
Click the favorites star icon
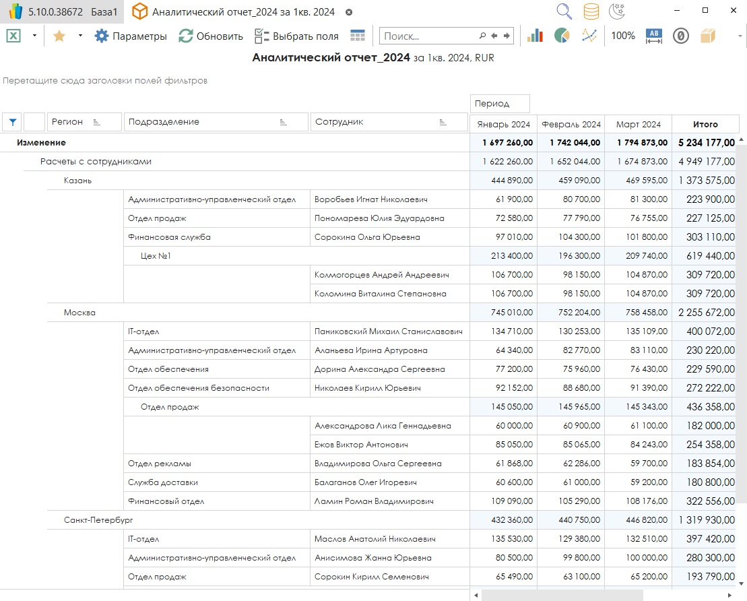tap(59, 36)
